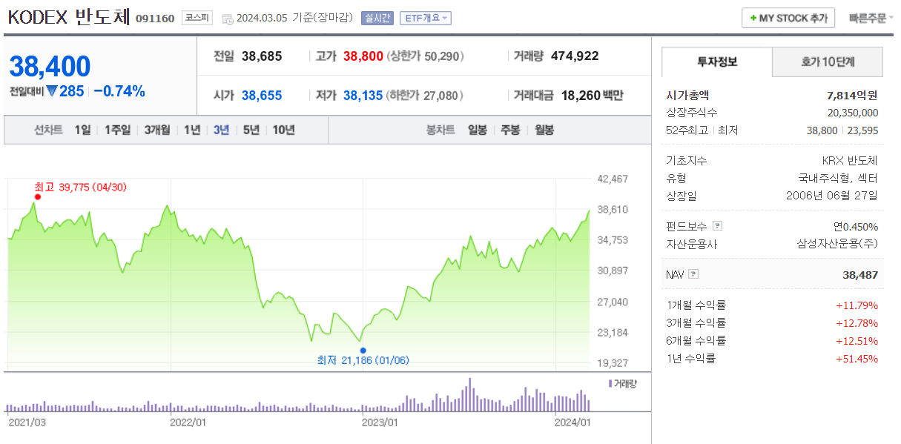Screen dimensions: 901x444
Task: Click the 시가 value 38,655
Action: pyautogui.click(x=262, y=96)
